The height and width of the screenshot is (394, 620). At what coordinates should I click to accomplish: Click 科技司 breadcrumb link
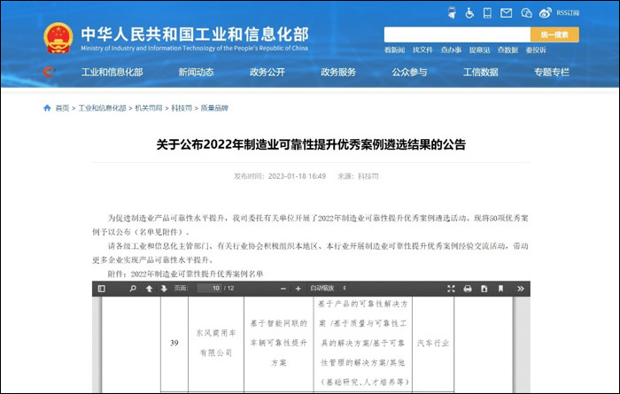coord(182,108)
